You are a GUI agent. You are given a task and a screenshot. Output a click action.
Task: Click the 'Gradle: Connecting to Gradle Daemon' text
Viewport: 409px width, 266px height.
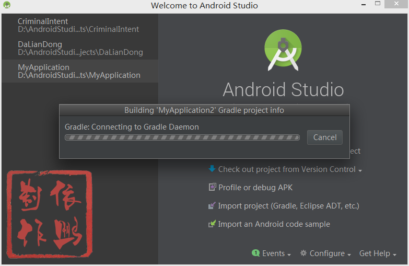tap(132, 127)
